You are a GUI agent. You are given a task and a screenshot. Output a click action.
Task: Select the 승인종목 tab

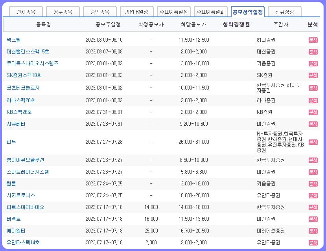(x=100, y=12)
